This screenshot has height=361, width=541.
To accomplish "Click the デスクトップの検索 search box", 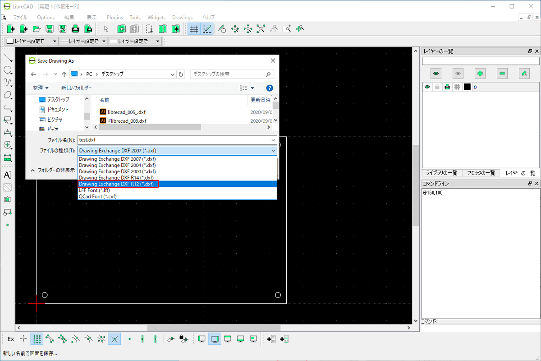I will coord(232,74).
